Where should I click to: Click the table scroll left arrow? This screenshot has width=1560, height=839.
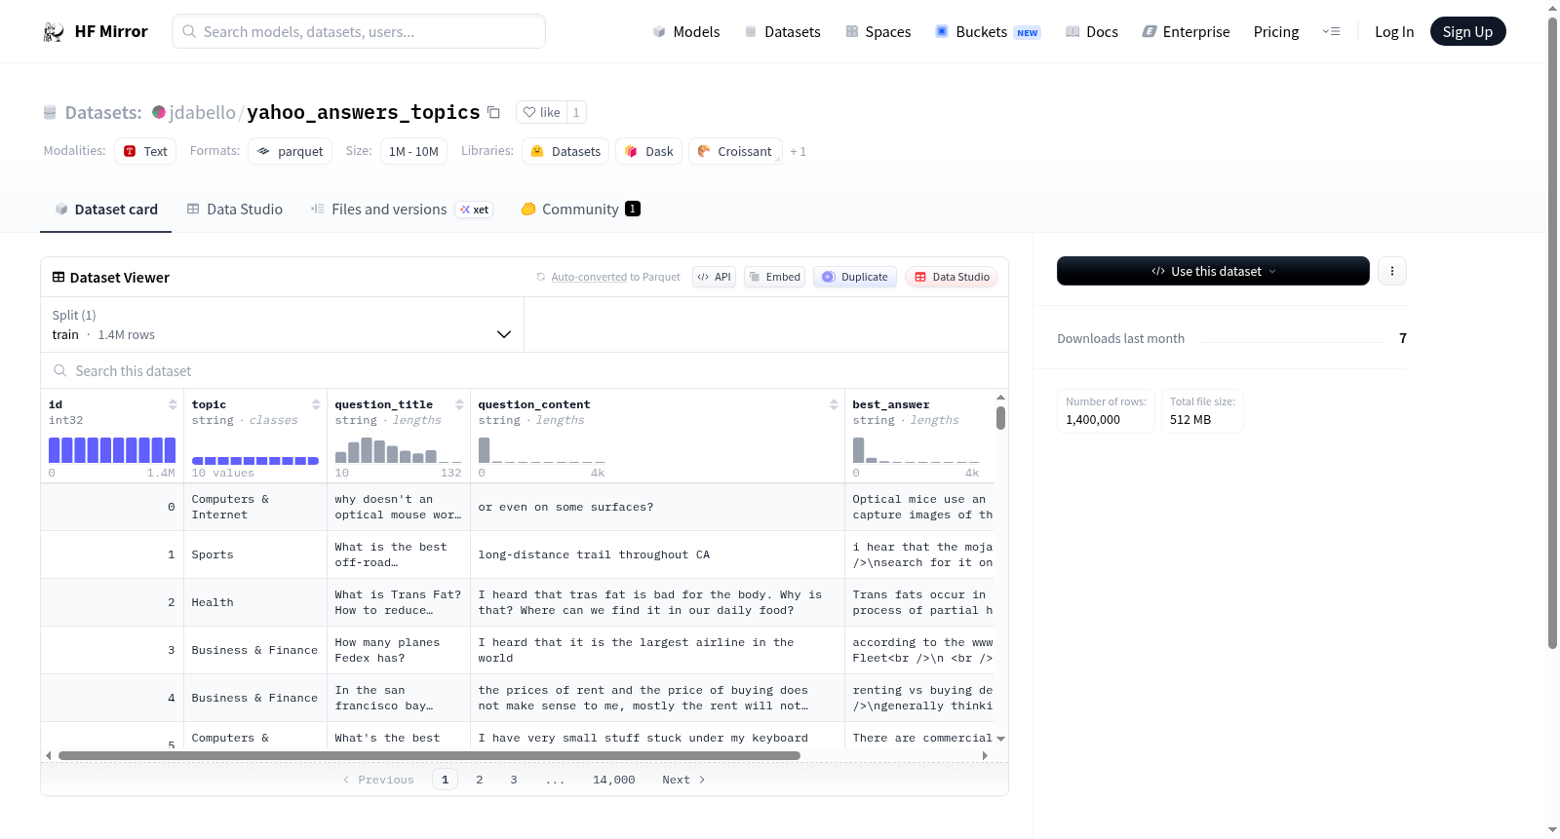click(x=49, y=755)
